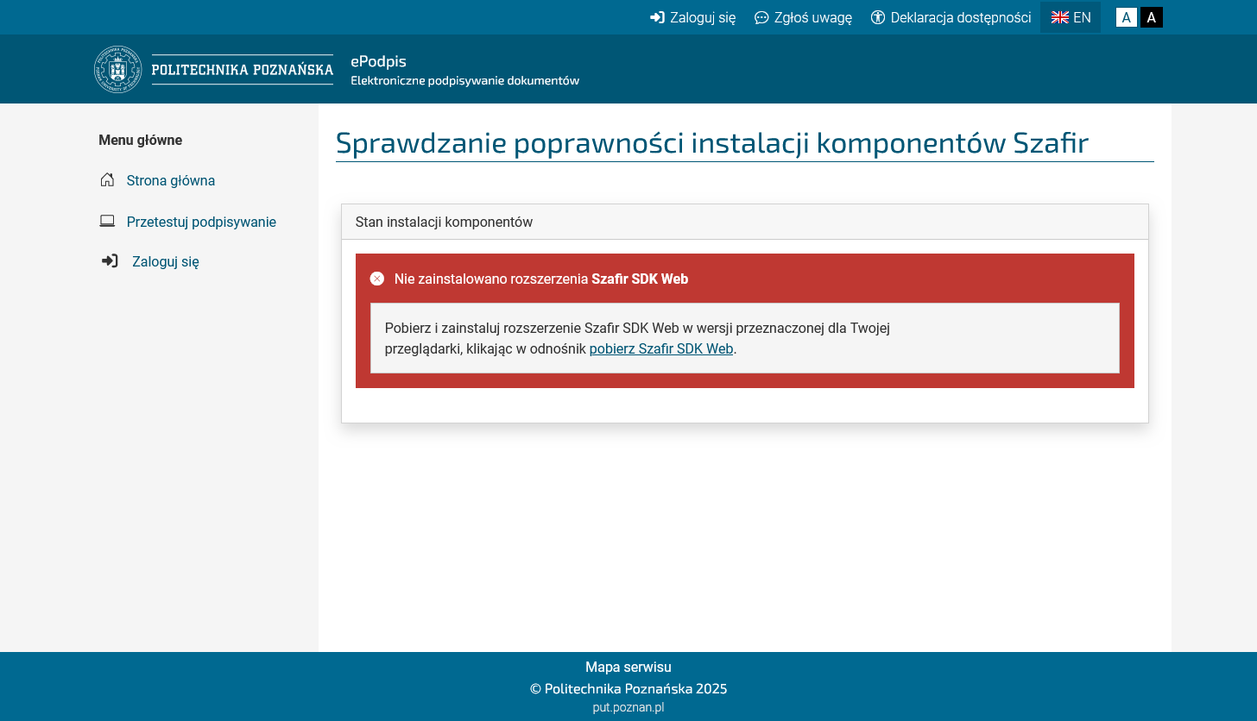This screenshot has width=1257, height=721.
Task: Click the Politechnika Poznańska crest logo
Action: (117, 70)
